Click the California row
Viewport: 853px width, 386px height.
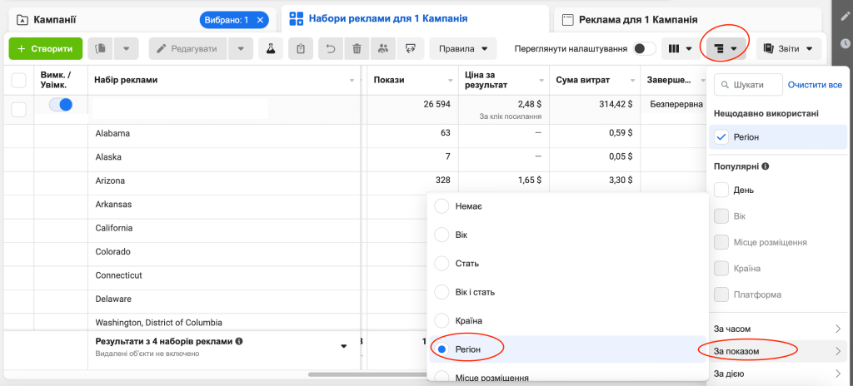113,228
